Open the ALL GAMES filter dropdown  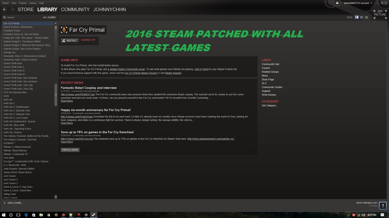point(49,18)
